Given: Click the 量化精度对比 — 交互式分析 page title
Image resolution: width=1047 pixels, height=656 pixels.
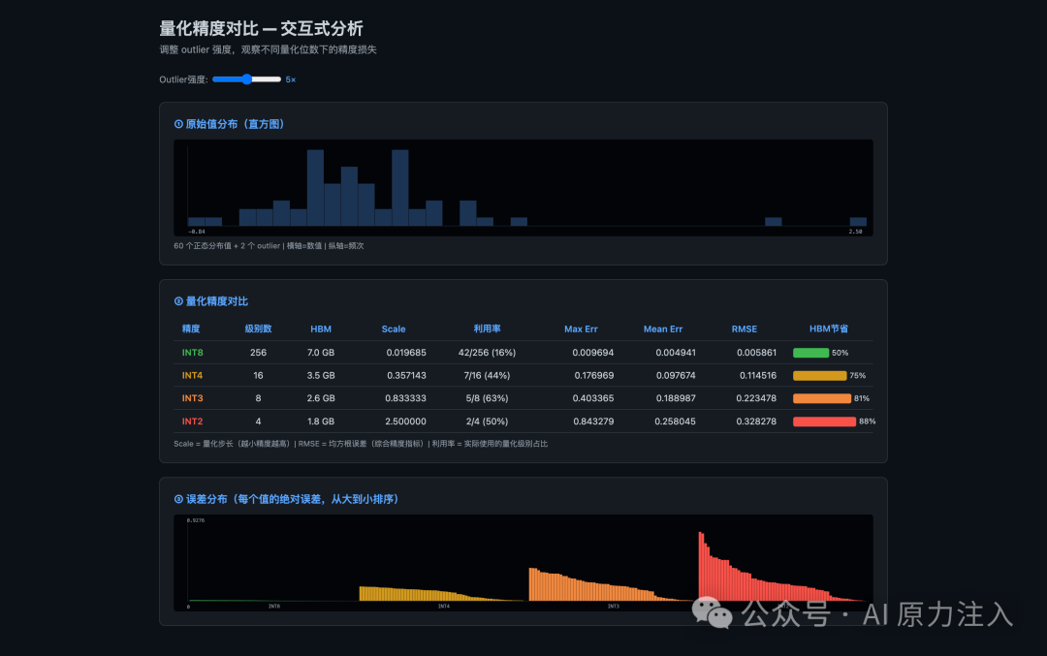Looking at the screenshot, I should click(261, 29).
